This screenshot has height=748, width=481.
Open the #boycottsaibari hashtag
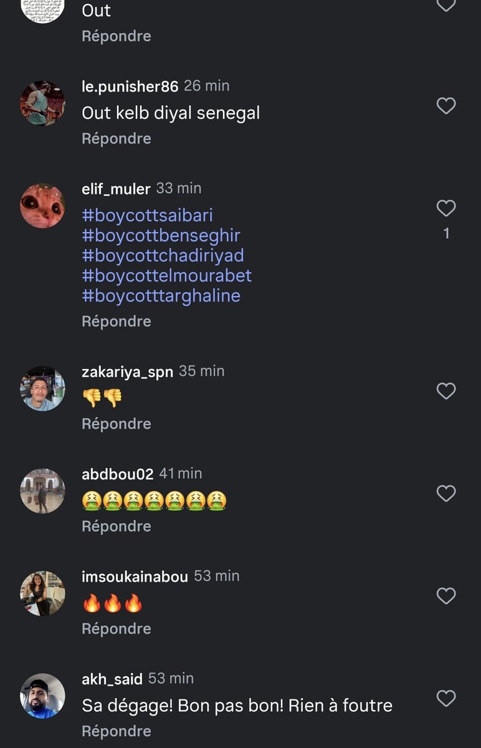click(147, 215)
